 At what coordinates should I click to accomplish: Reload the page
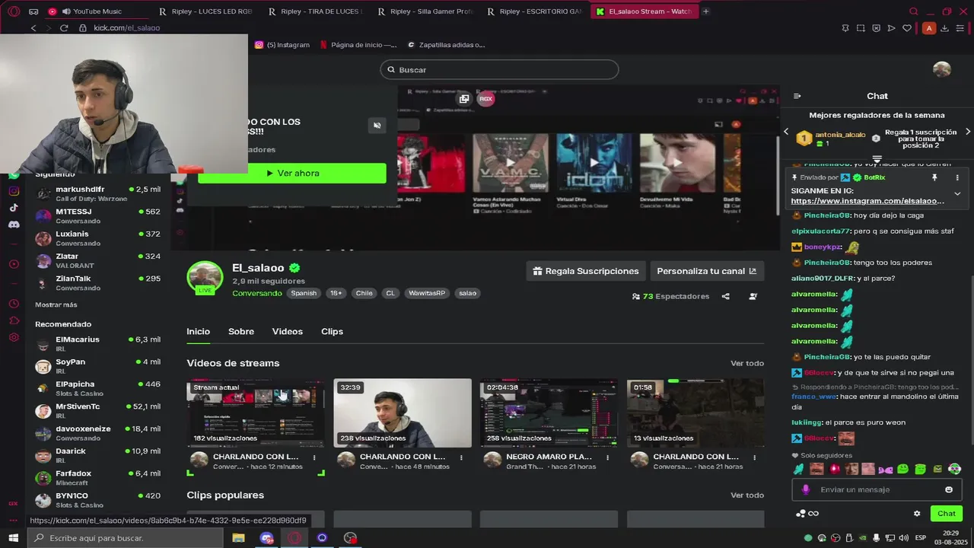coord(64,28)
